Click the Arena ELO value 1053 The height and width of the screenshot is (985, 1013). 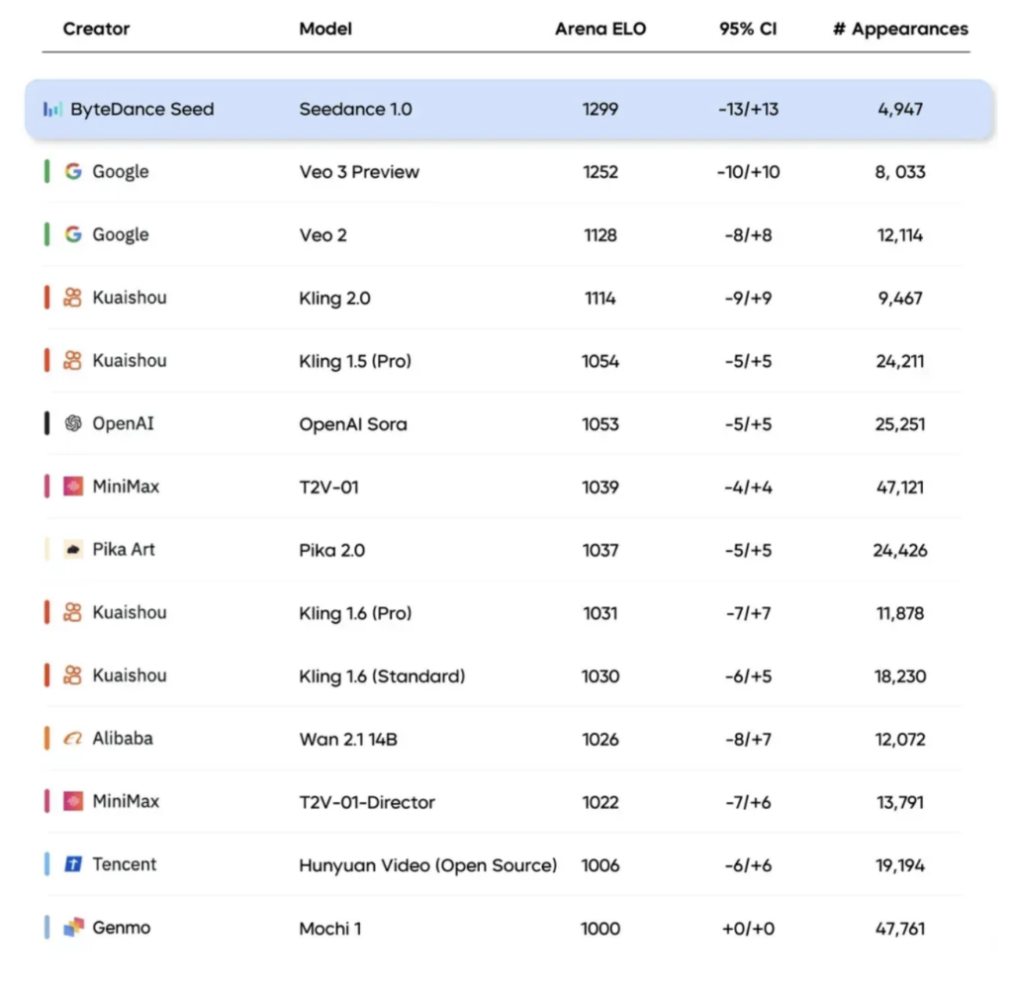click(600, 423)
